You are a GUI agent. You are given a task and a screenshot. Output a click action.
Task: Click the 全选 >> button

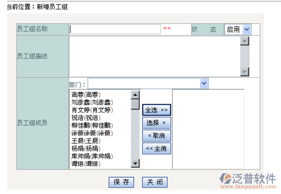156,110
